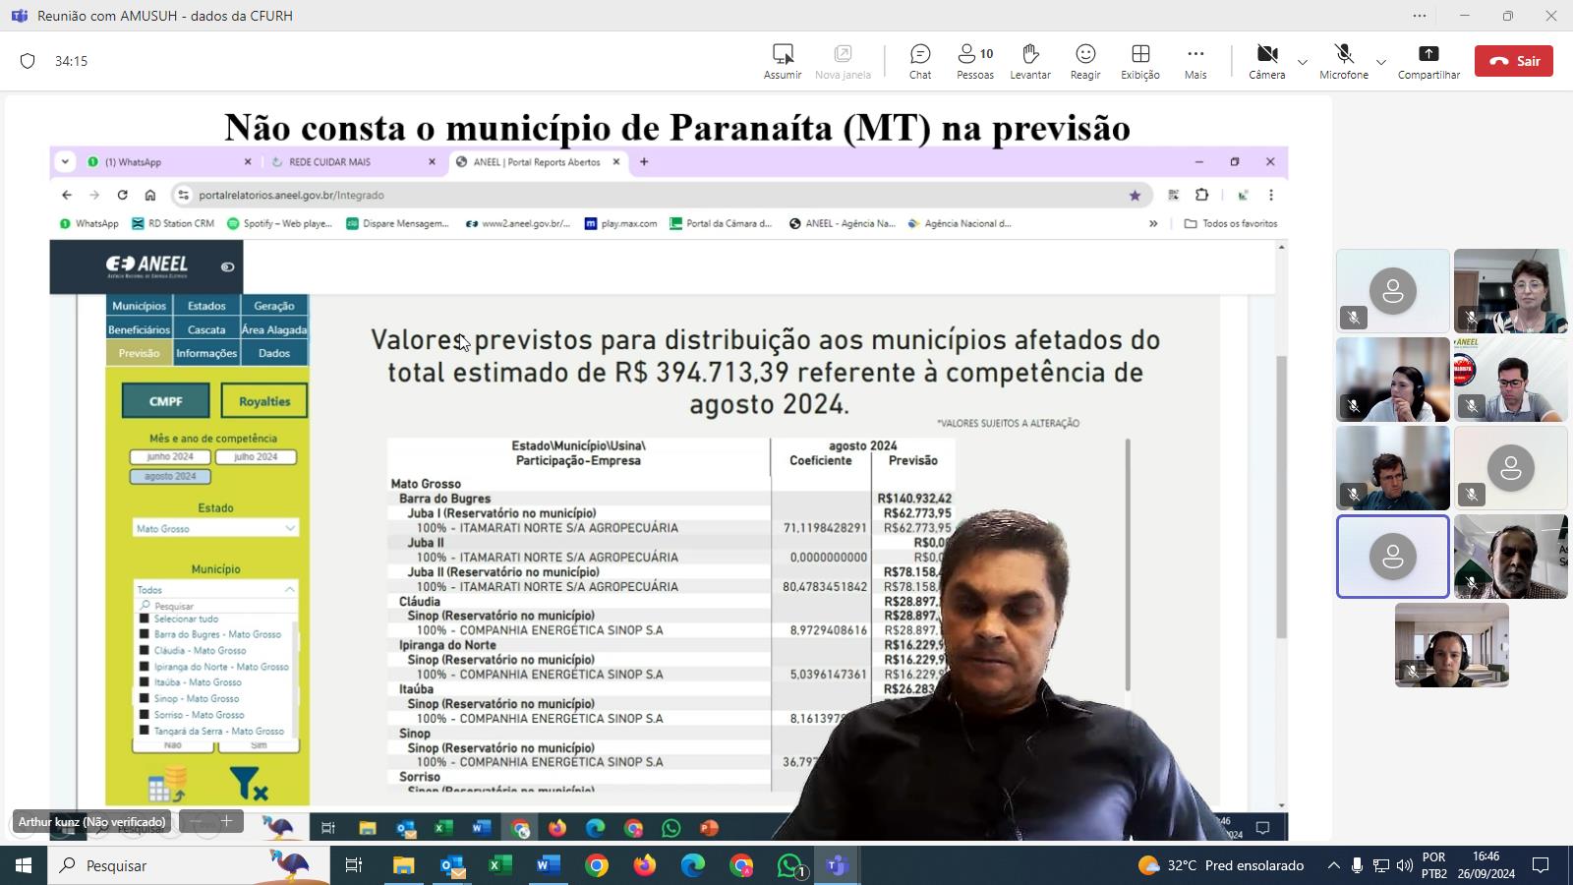Click the Pesquisar field in Município list
The image size is (1573, 885).
[x=216, y=606]
